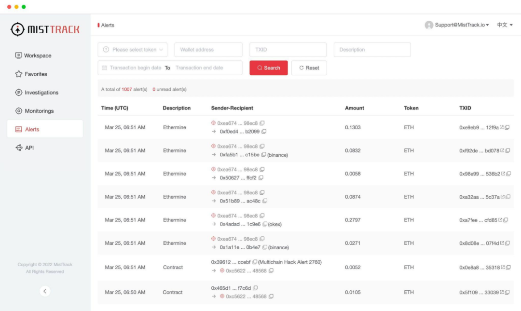
Task: Copy the 0x4adad ... 1c9e6 okex address
Action: pyautogui.click(x=265, y=224)
